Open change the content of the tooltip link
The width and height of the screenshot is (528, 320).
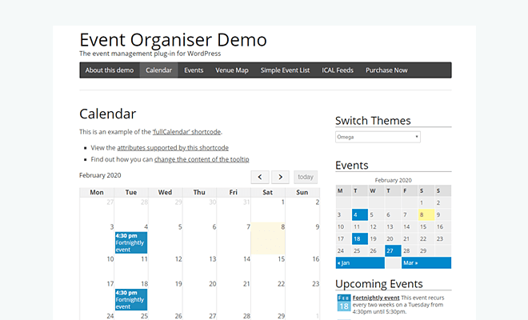coord(202,159)
